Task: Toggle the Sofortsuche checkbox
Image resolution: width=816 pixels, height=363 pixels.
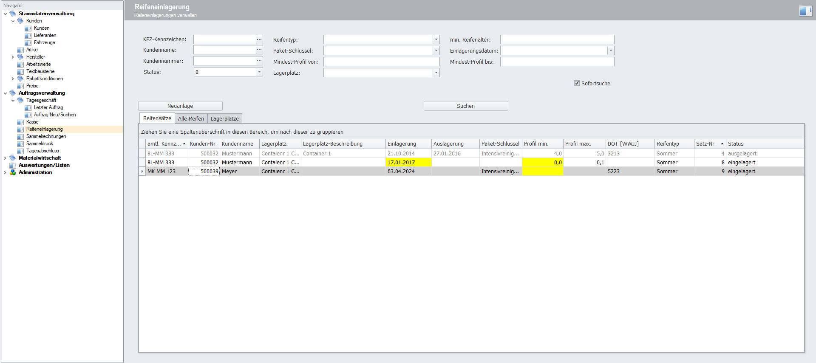Action: pos(577,83)
